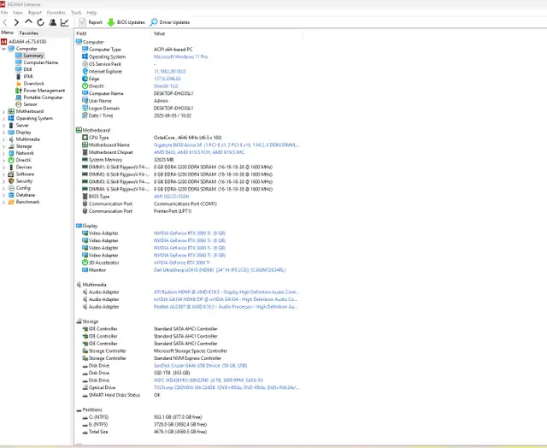This screenshot has height=448, width=547.
Task: Click the Config icon in the tree
Action: pos(11,188)
